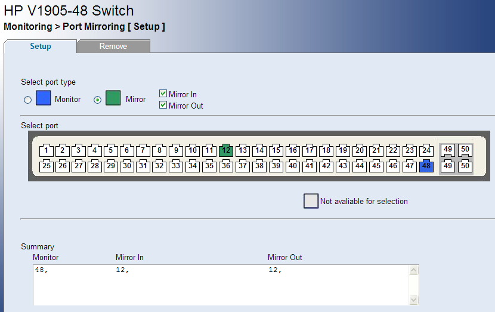The image size is (495, 312).
Task: Select port 5 icon
Action: tap(111, 150)
